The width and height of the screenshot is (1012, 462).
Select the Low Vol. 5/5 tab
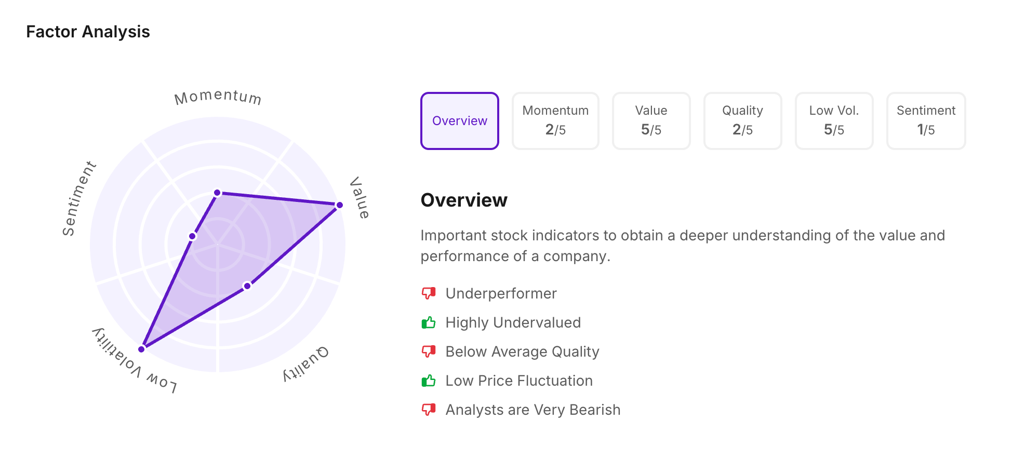834,121
